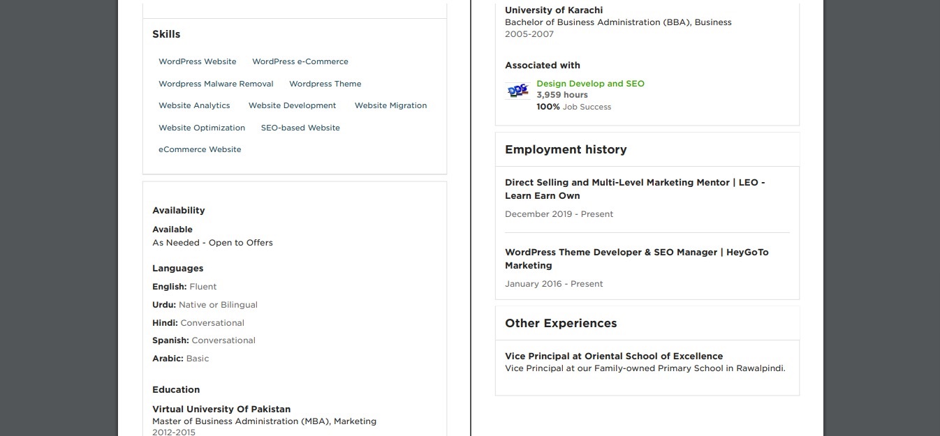This screenshot has height=436, width=940.
Task: Click Vice Principal at Oriental School of Excellence
Action: click(x=614, y=356)
